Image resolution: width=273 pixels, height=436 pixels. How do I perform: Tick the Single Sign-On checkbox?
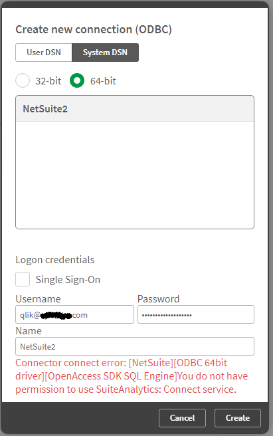23,279
